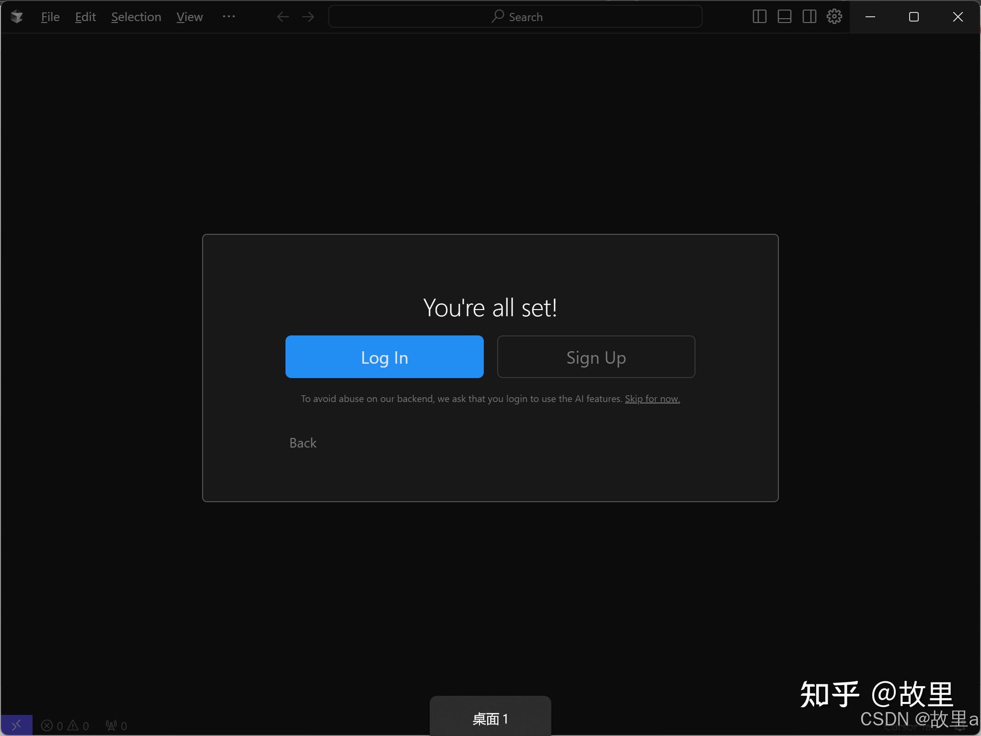
Task: Toggle the primary side bar layout icon
Action: pos(759,17)
